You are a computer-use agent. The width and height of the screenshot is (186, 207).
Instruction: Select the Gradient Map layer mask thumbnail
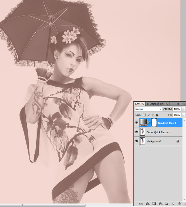(x=154, y=123)
